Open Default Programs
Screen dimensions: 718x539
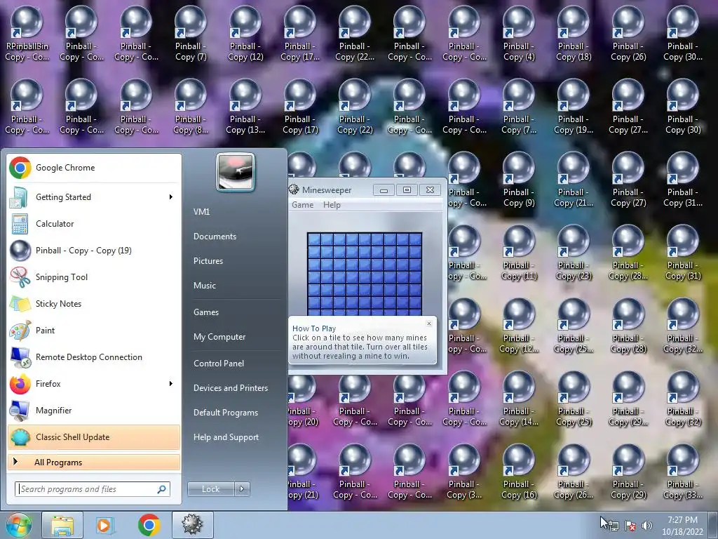pyautogui.click(x=226, y=413)
